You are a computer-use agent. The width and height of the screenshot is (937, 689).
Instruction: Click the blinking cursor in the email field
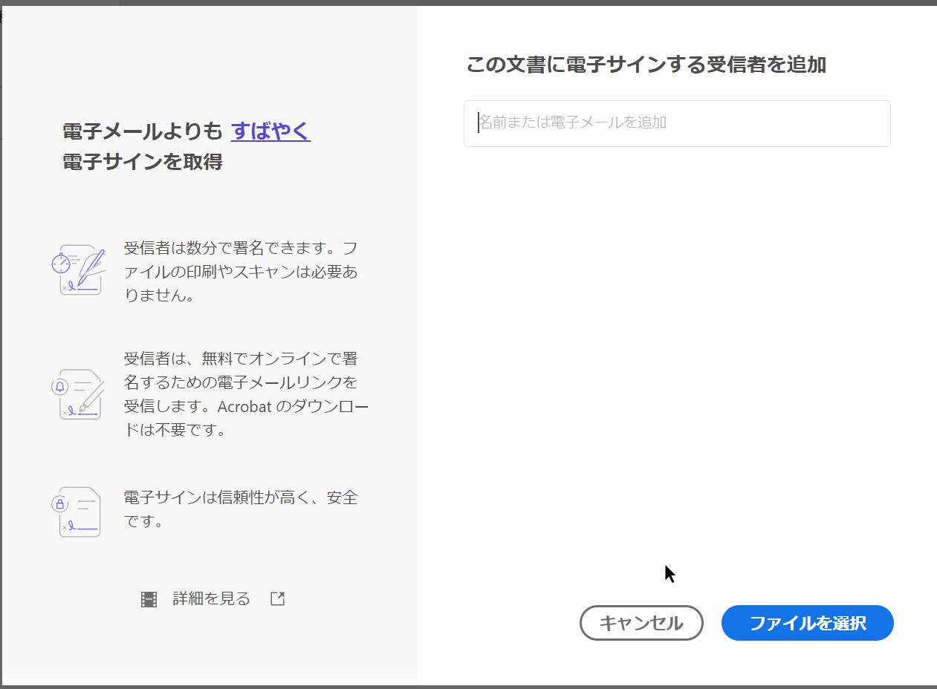click(x=476, y=123)
